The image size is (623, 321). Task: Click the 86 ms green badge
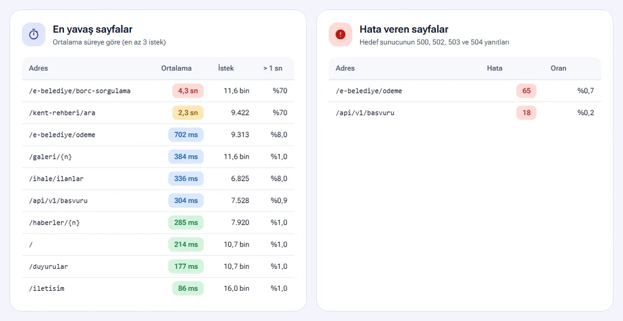[x=188, y=288]
